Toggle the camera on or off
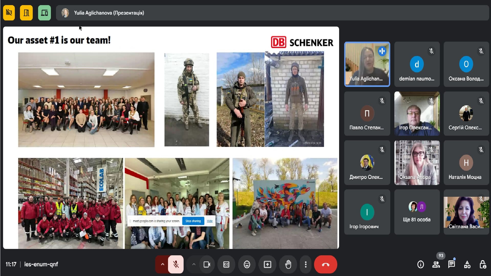 pyautogui.click(x=207, y=264)
